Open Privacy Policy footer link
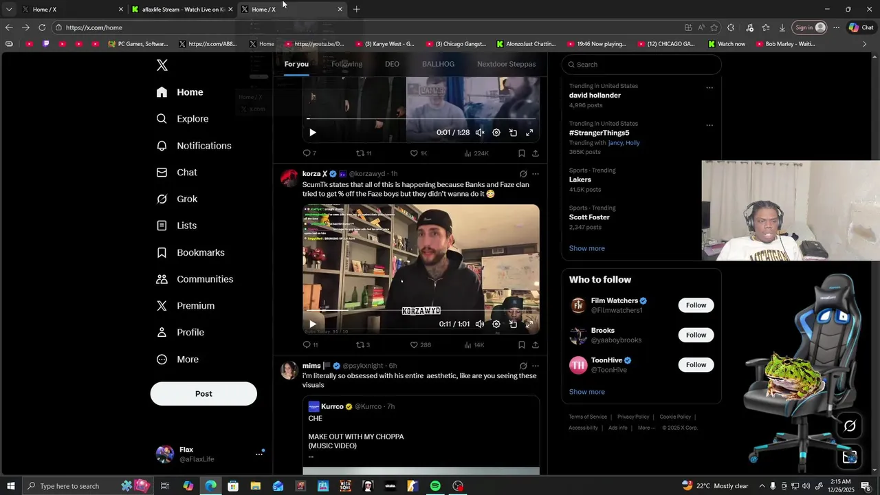 pos(632,417)
